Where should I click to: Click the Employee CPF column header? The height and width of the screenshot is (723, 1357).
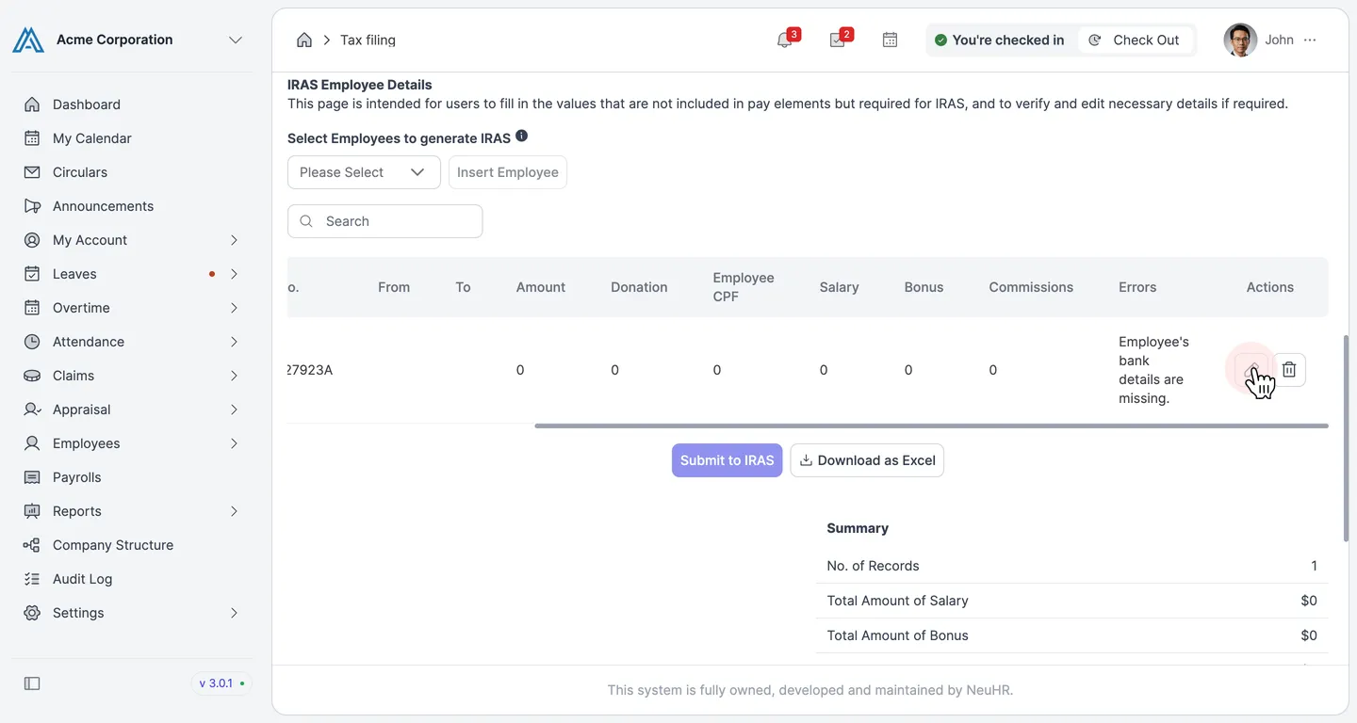744,287
